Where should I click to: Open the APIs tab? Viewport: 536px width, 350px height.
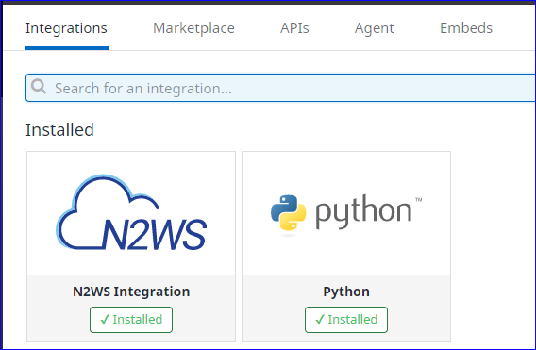pyautogui.click(x=294, y=28)
